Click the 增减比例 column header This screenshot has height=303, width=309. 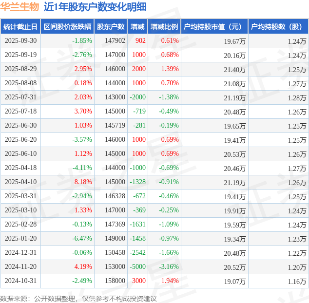point(164,27)
